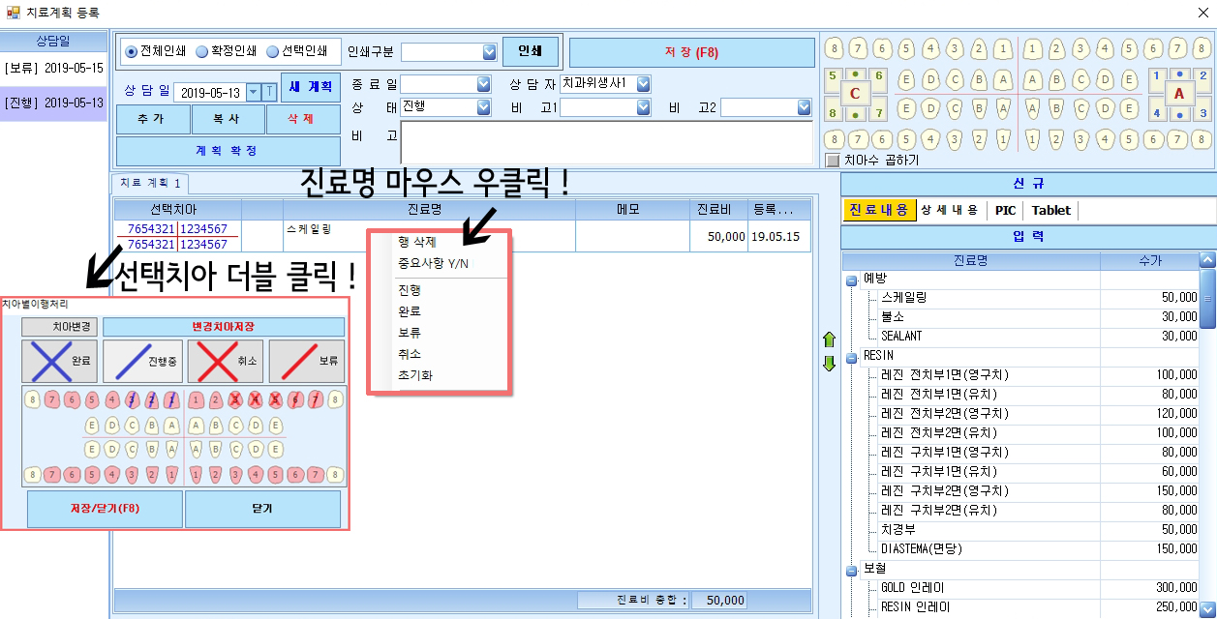The image size is (1217, 619).
Task: Open the 진료내용 tab
Action: tap(879, 210)
